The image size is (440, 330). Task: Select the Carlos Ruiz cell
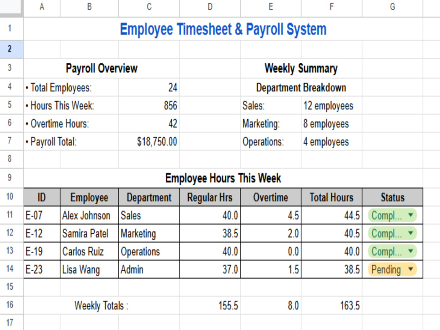click(x=89, y=251)
